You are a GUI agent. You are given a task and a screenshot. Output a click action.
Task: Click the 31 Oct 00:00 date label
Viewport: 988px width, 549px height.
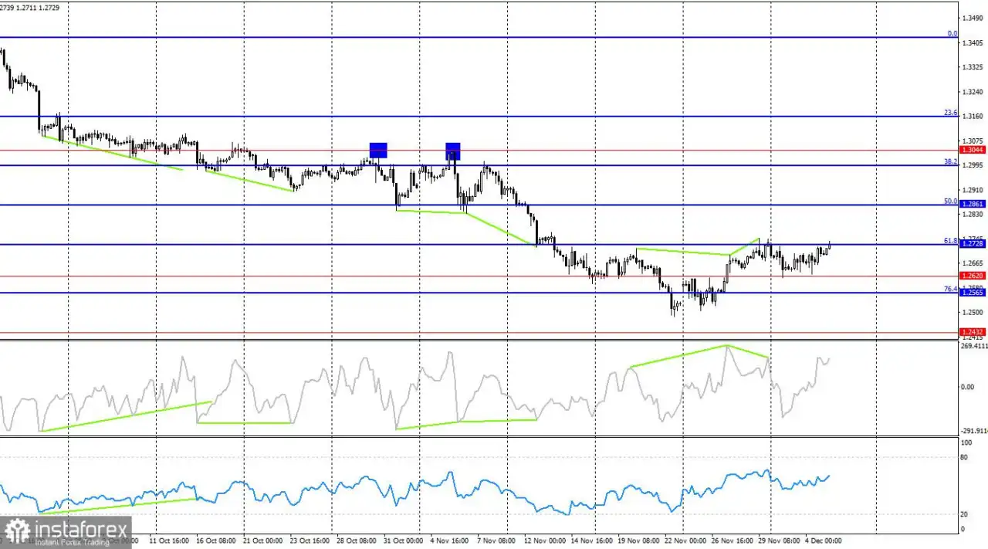pos(404,542)
